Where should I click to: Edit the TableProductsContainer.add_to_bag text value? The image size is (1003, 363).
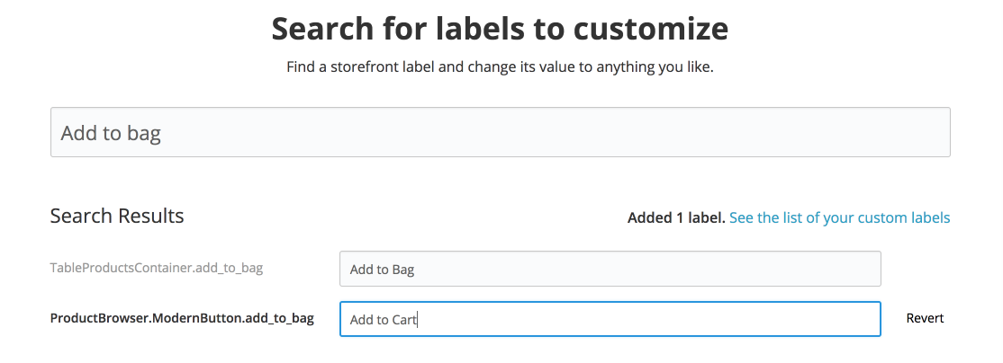coord(610,269)
